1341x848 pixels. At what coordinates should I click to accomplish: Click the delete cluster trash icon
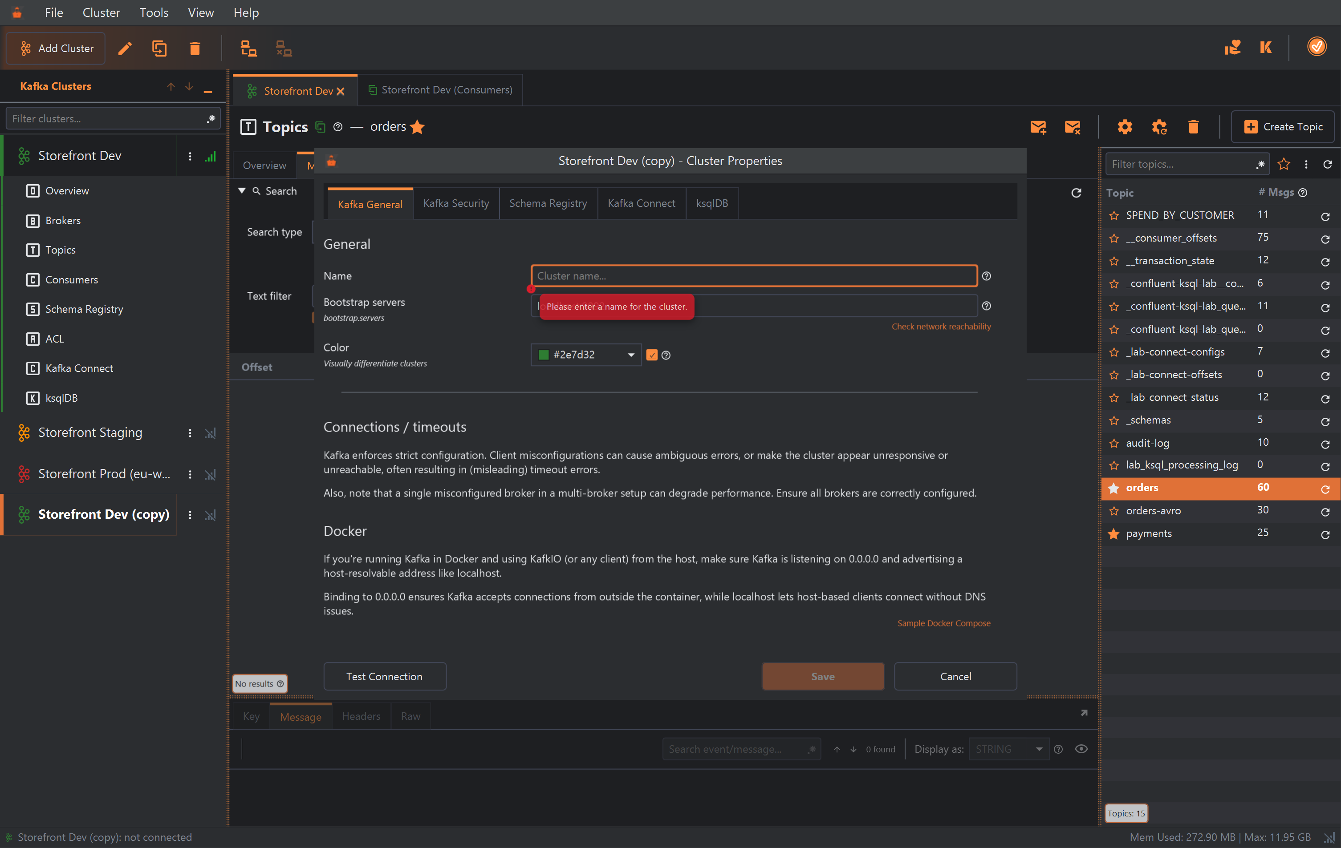click(195, 48)
